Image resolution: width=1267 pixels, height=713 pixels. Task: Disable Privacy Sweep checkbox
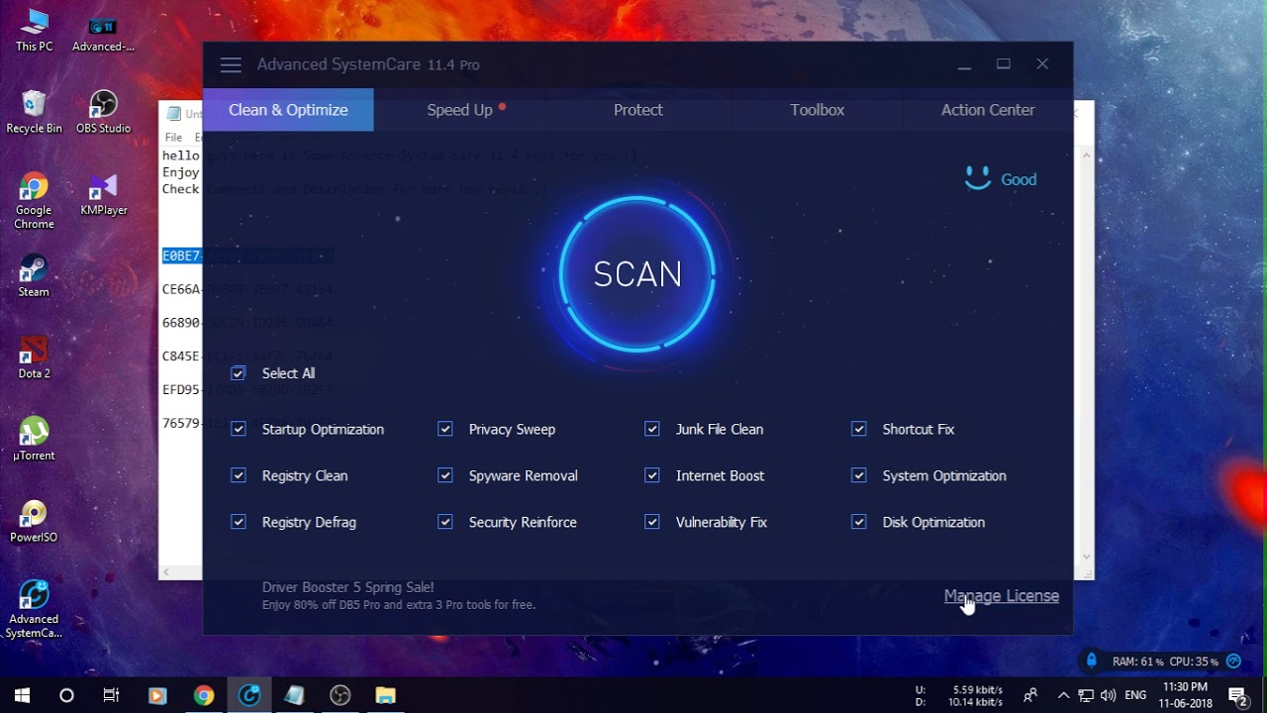445,429
